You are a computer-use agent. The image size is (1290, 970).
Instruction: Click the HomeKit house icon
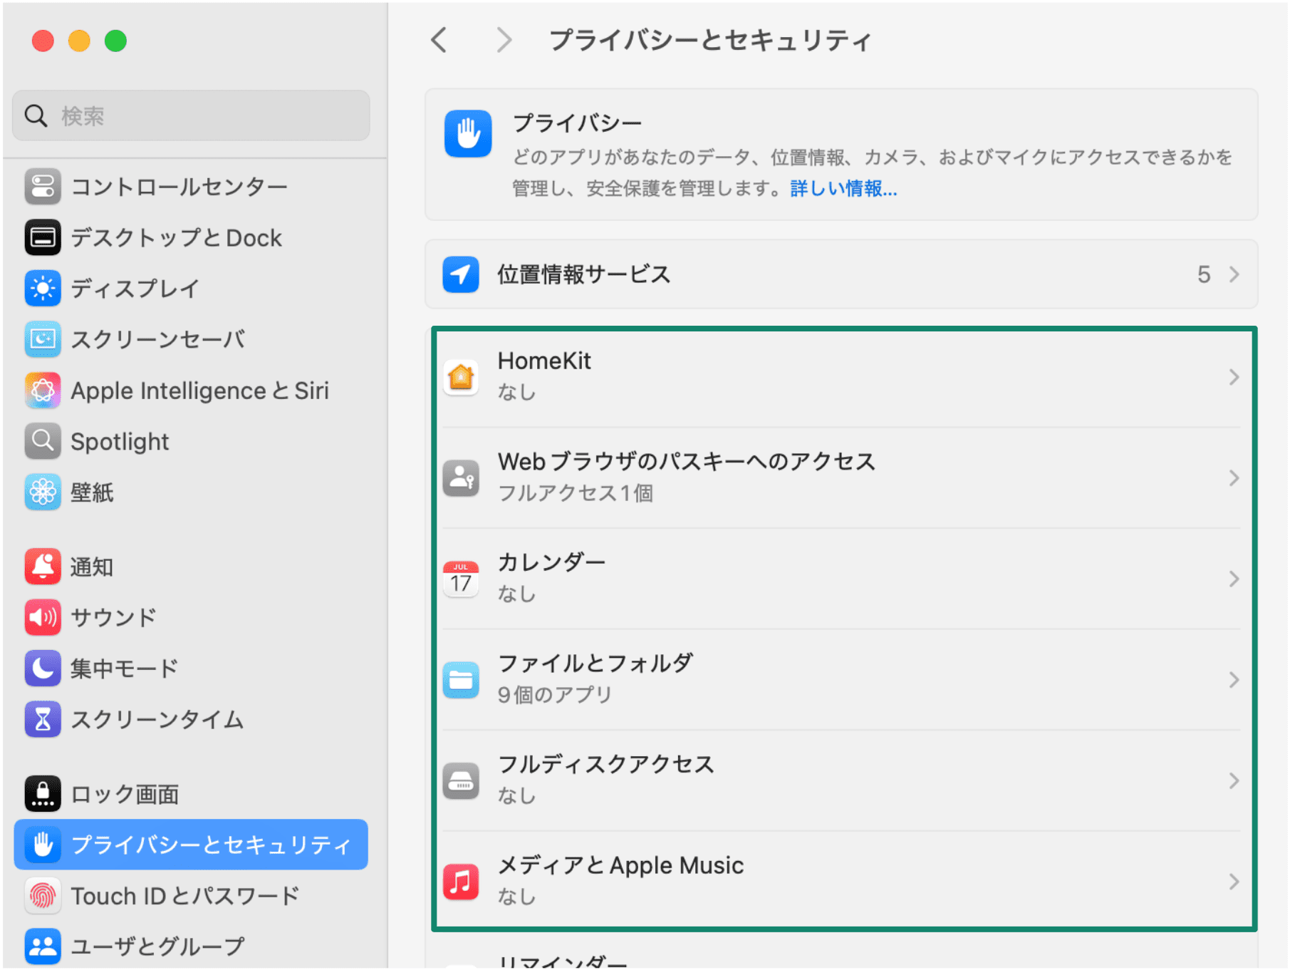[460, 377]
